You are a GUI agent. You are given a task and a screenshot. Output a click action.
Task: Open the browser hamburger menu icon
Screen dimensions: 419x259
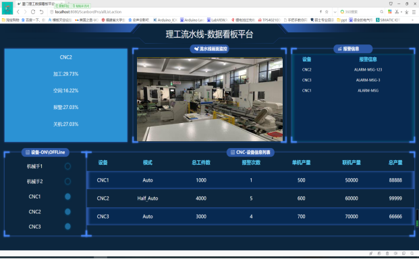click(414, 11)
